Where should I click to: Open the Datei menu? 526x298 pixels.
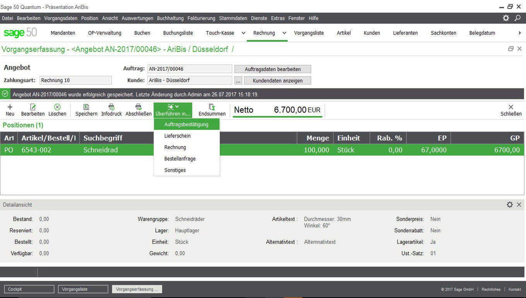pos(7,18)
